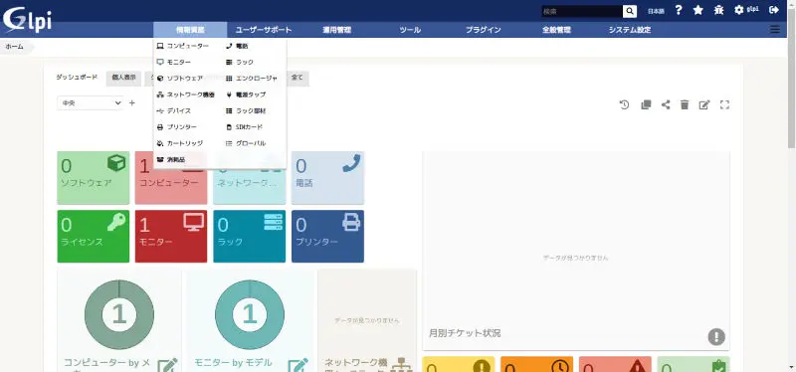Click edit icon on コンピューター by chart
This screenshot has width=796, height=372.
[x=167, y=365]
